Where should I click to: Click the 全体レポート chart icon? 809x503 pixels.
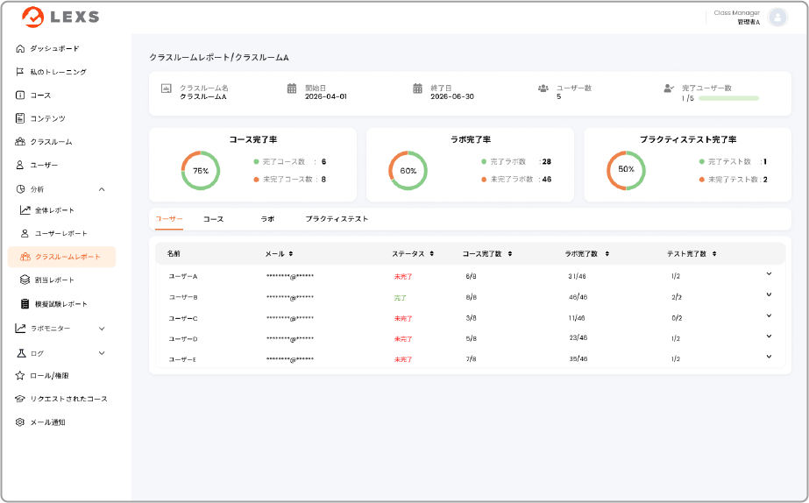[x=25, y=210]
